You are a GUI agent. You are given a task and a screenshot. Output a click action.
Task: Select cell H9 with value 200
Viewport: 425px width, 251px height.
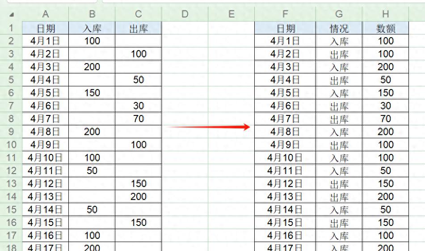point(385,132)
